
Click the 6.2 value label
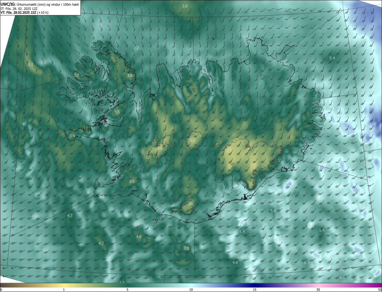[x=307, y=263]
